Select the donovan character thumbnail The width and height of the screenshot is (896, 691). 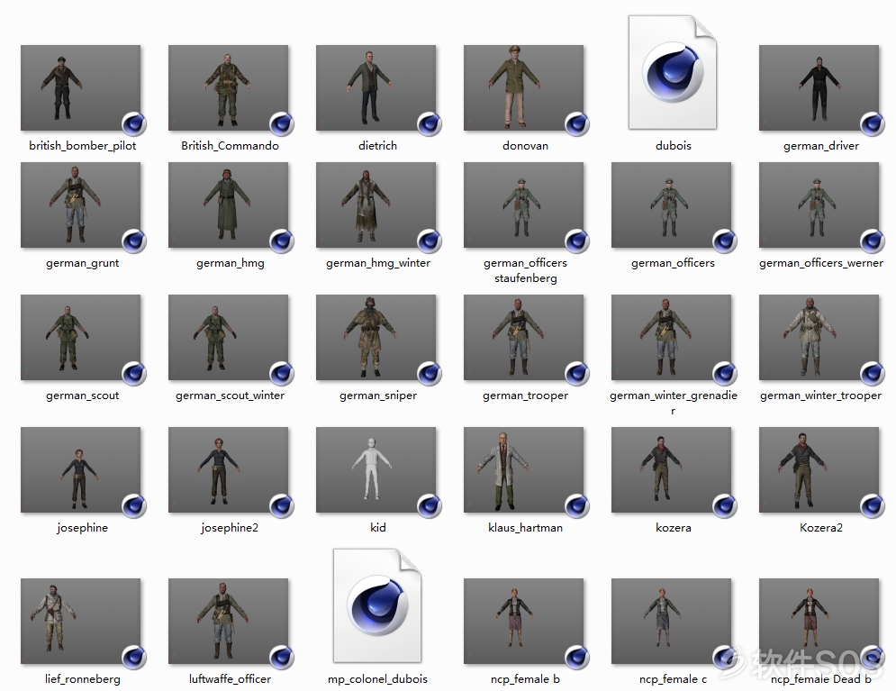(523, 88)
